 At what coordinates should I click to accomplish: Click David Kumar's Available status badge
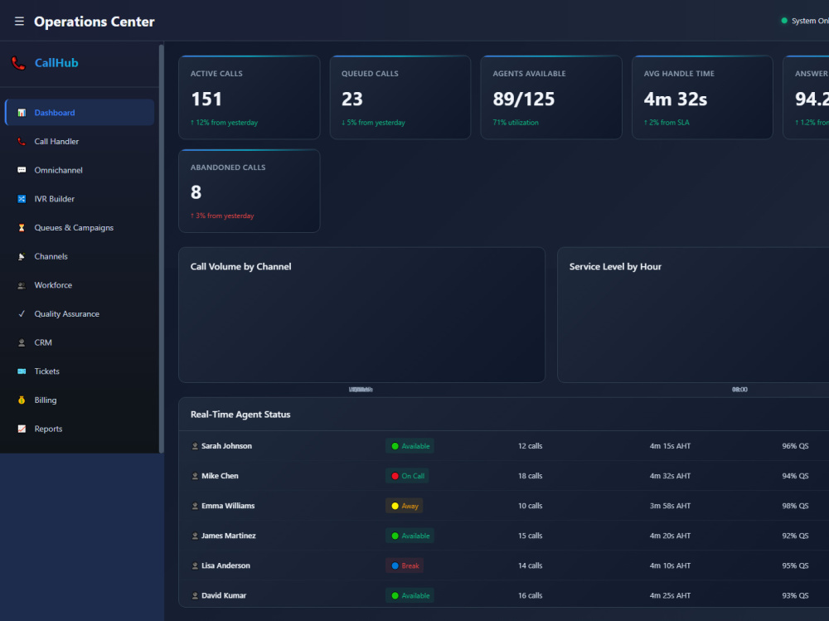410,595
